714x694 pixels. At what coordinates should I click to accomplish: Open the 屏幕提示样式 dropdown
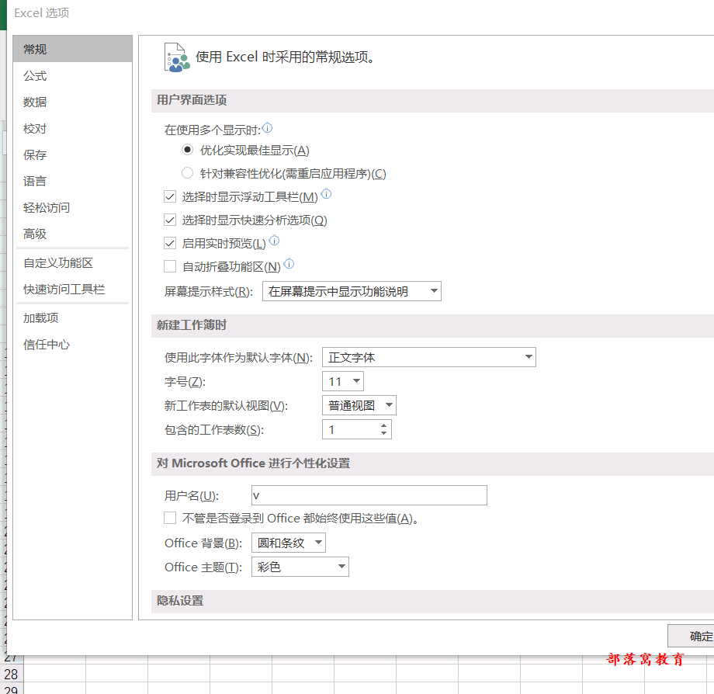[352, 291]
